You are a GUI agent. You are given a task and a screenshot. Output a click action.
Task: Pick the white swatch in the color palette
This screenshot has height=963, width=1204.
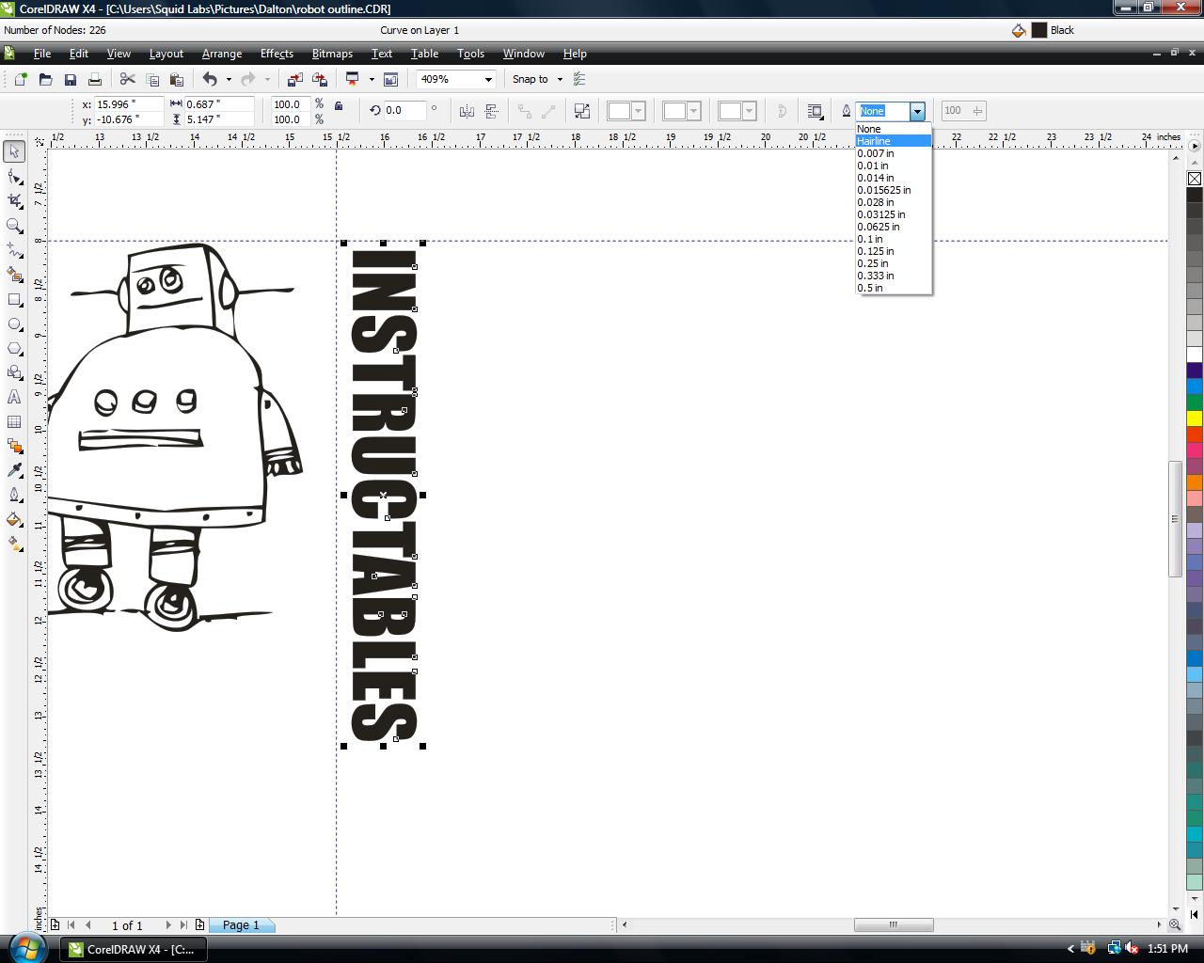[1195, 355]
